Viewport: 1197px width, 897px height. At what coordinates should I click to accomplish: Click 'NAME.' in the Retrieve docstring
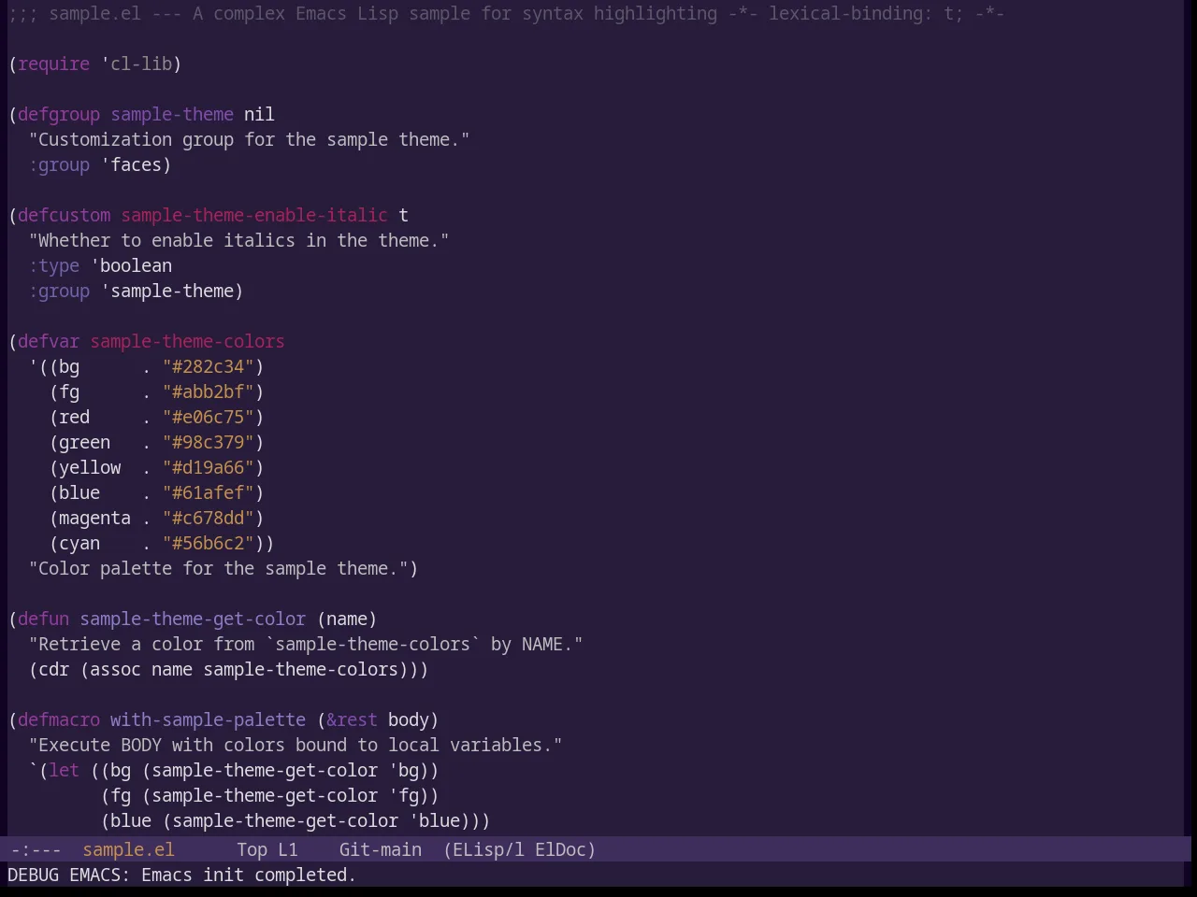pyautogui.click(x=547, y=644)
